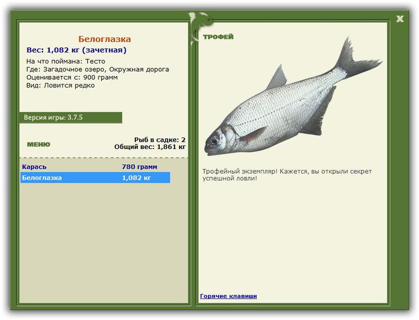Screen dimensions: 419x320
Task: Click the line 'Оценивается с: 900 грамм'
Action: click(x=72, y=77)
